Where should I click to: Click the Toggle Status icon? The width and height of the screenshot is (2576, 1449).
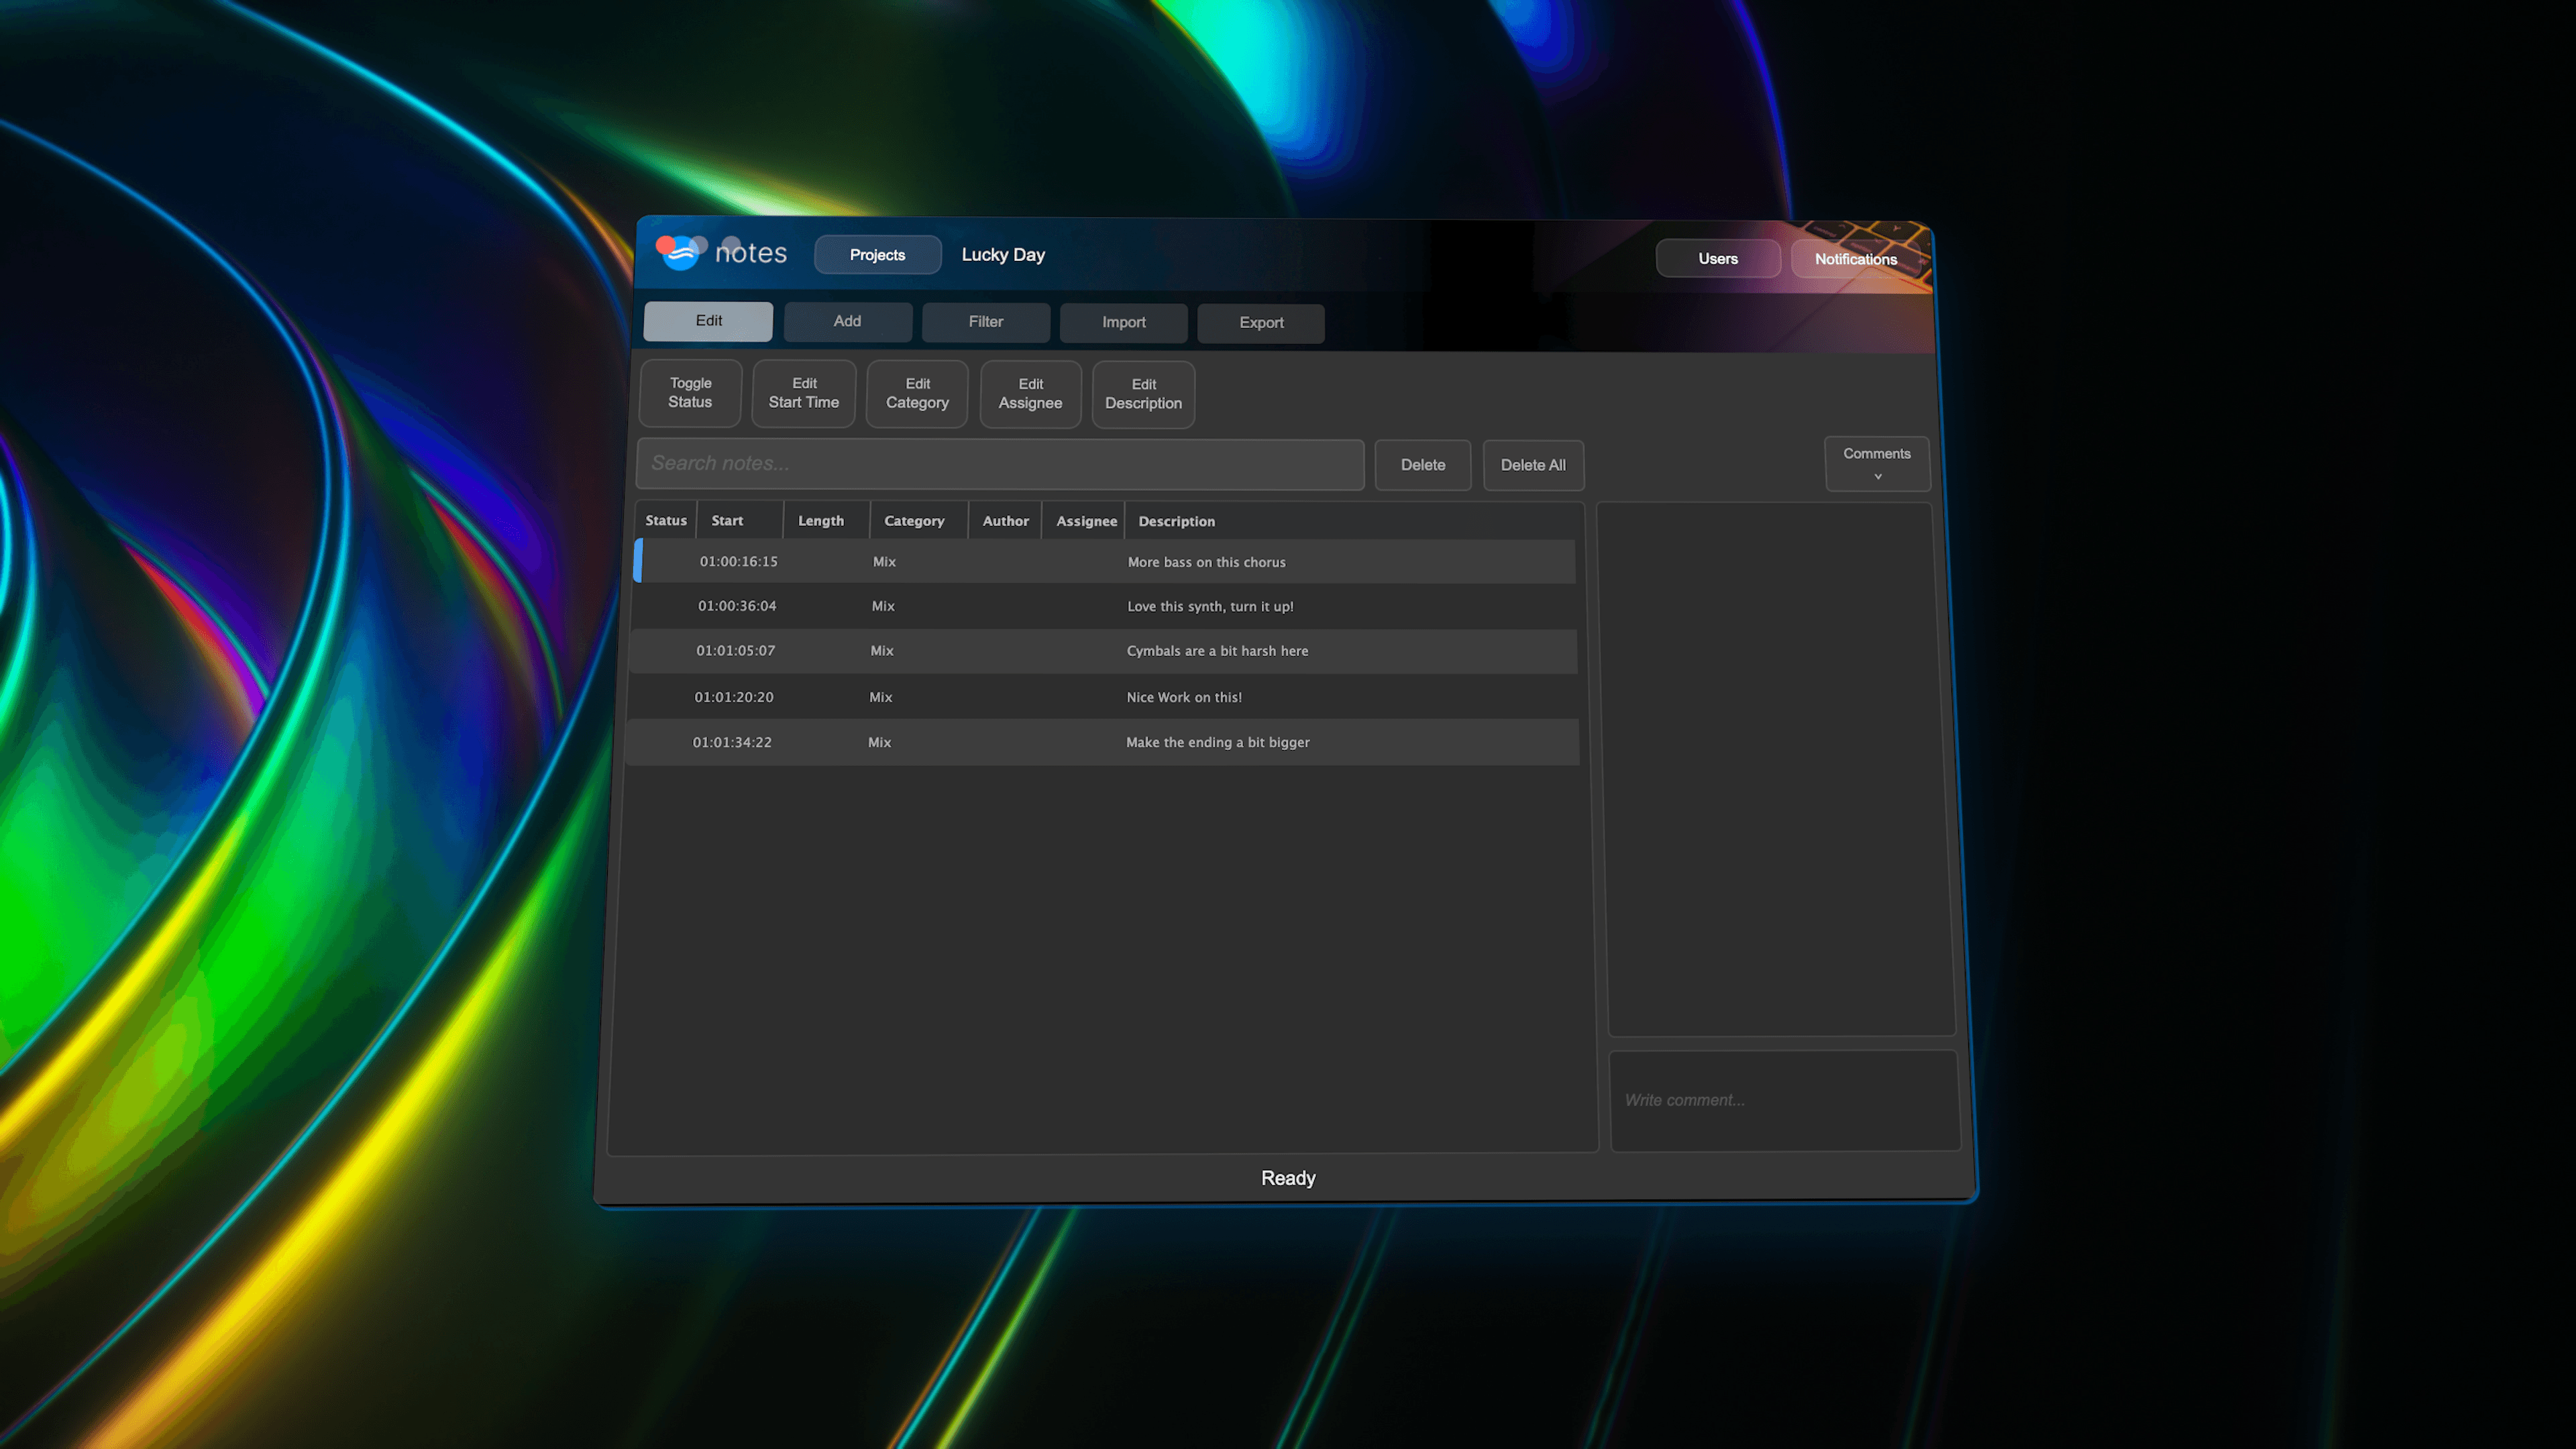point(690,392)
